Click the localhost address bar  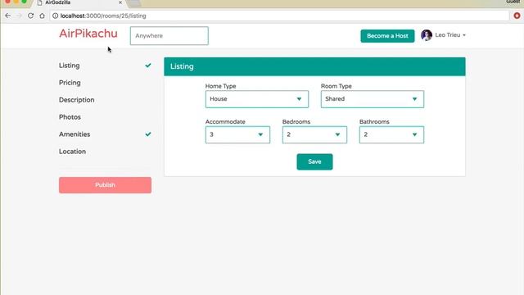tap(280, 16)
